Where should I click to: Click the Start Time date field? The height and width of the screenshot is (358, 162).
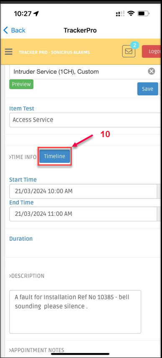(84, 191)
